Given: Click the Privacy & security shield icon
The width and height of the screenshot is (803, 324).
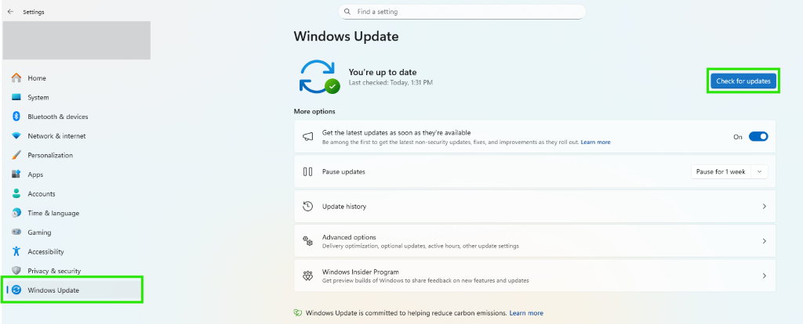Looking at the screenshot, I should pyautogui.click(x=16, y=271).
